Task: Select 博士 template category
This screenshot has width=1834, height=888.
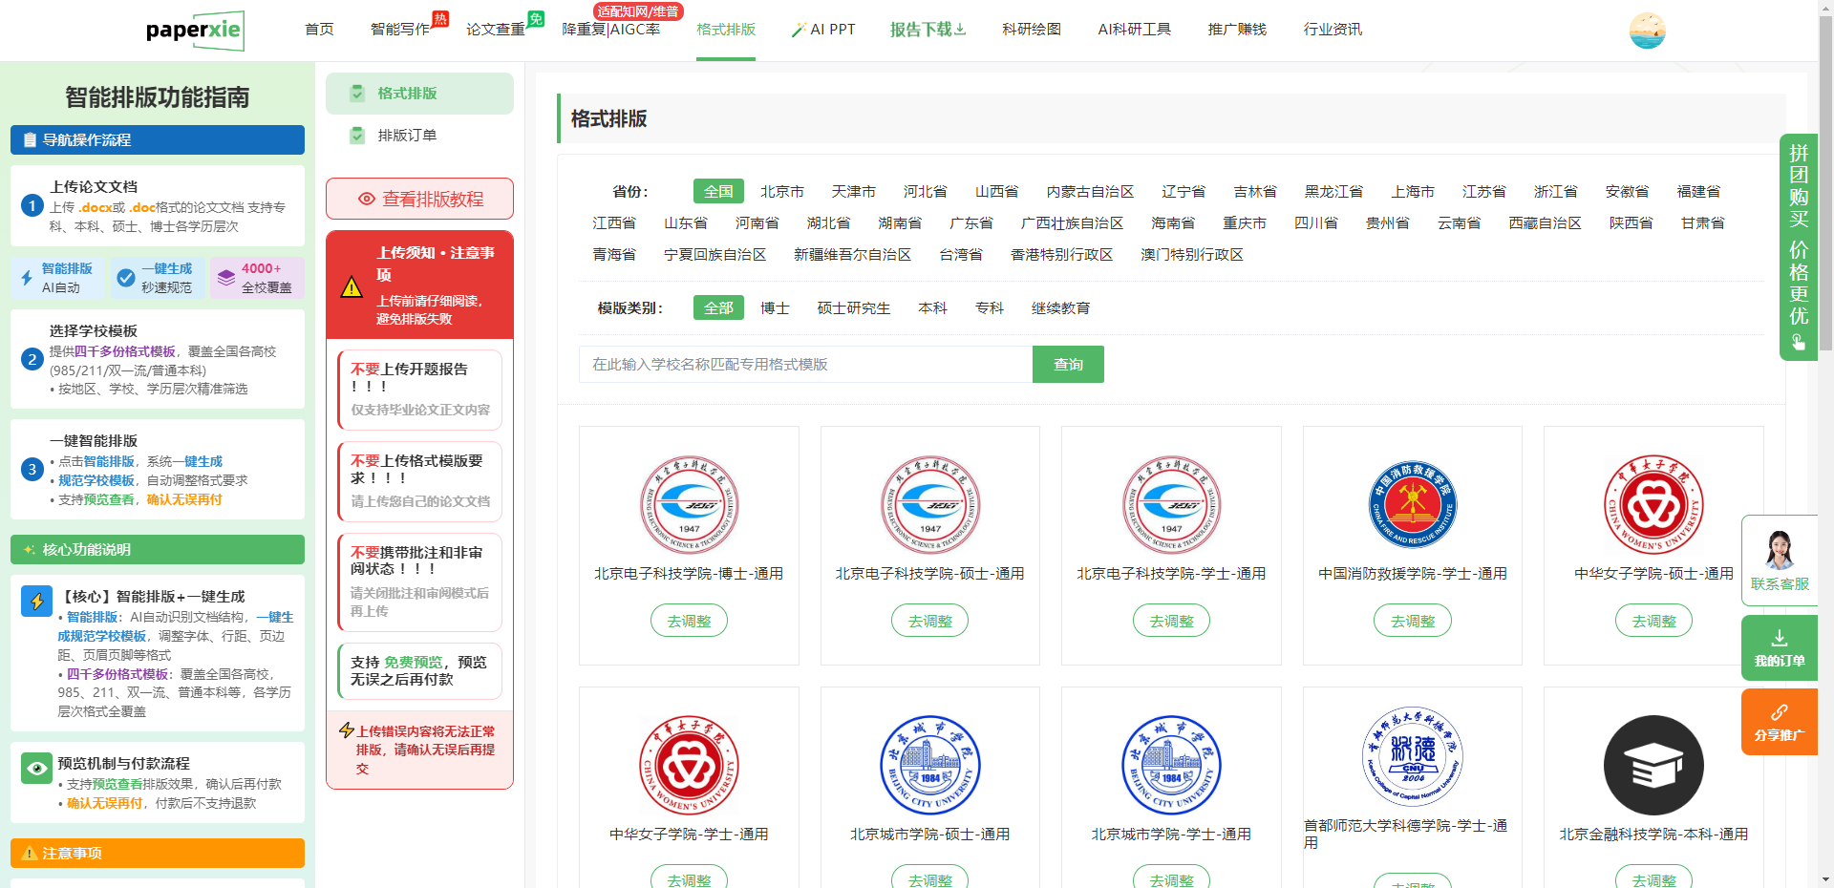Action: [775, 308]
